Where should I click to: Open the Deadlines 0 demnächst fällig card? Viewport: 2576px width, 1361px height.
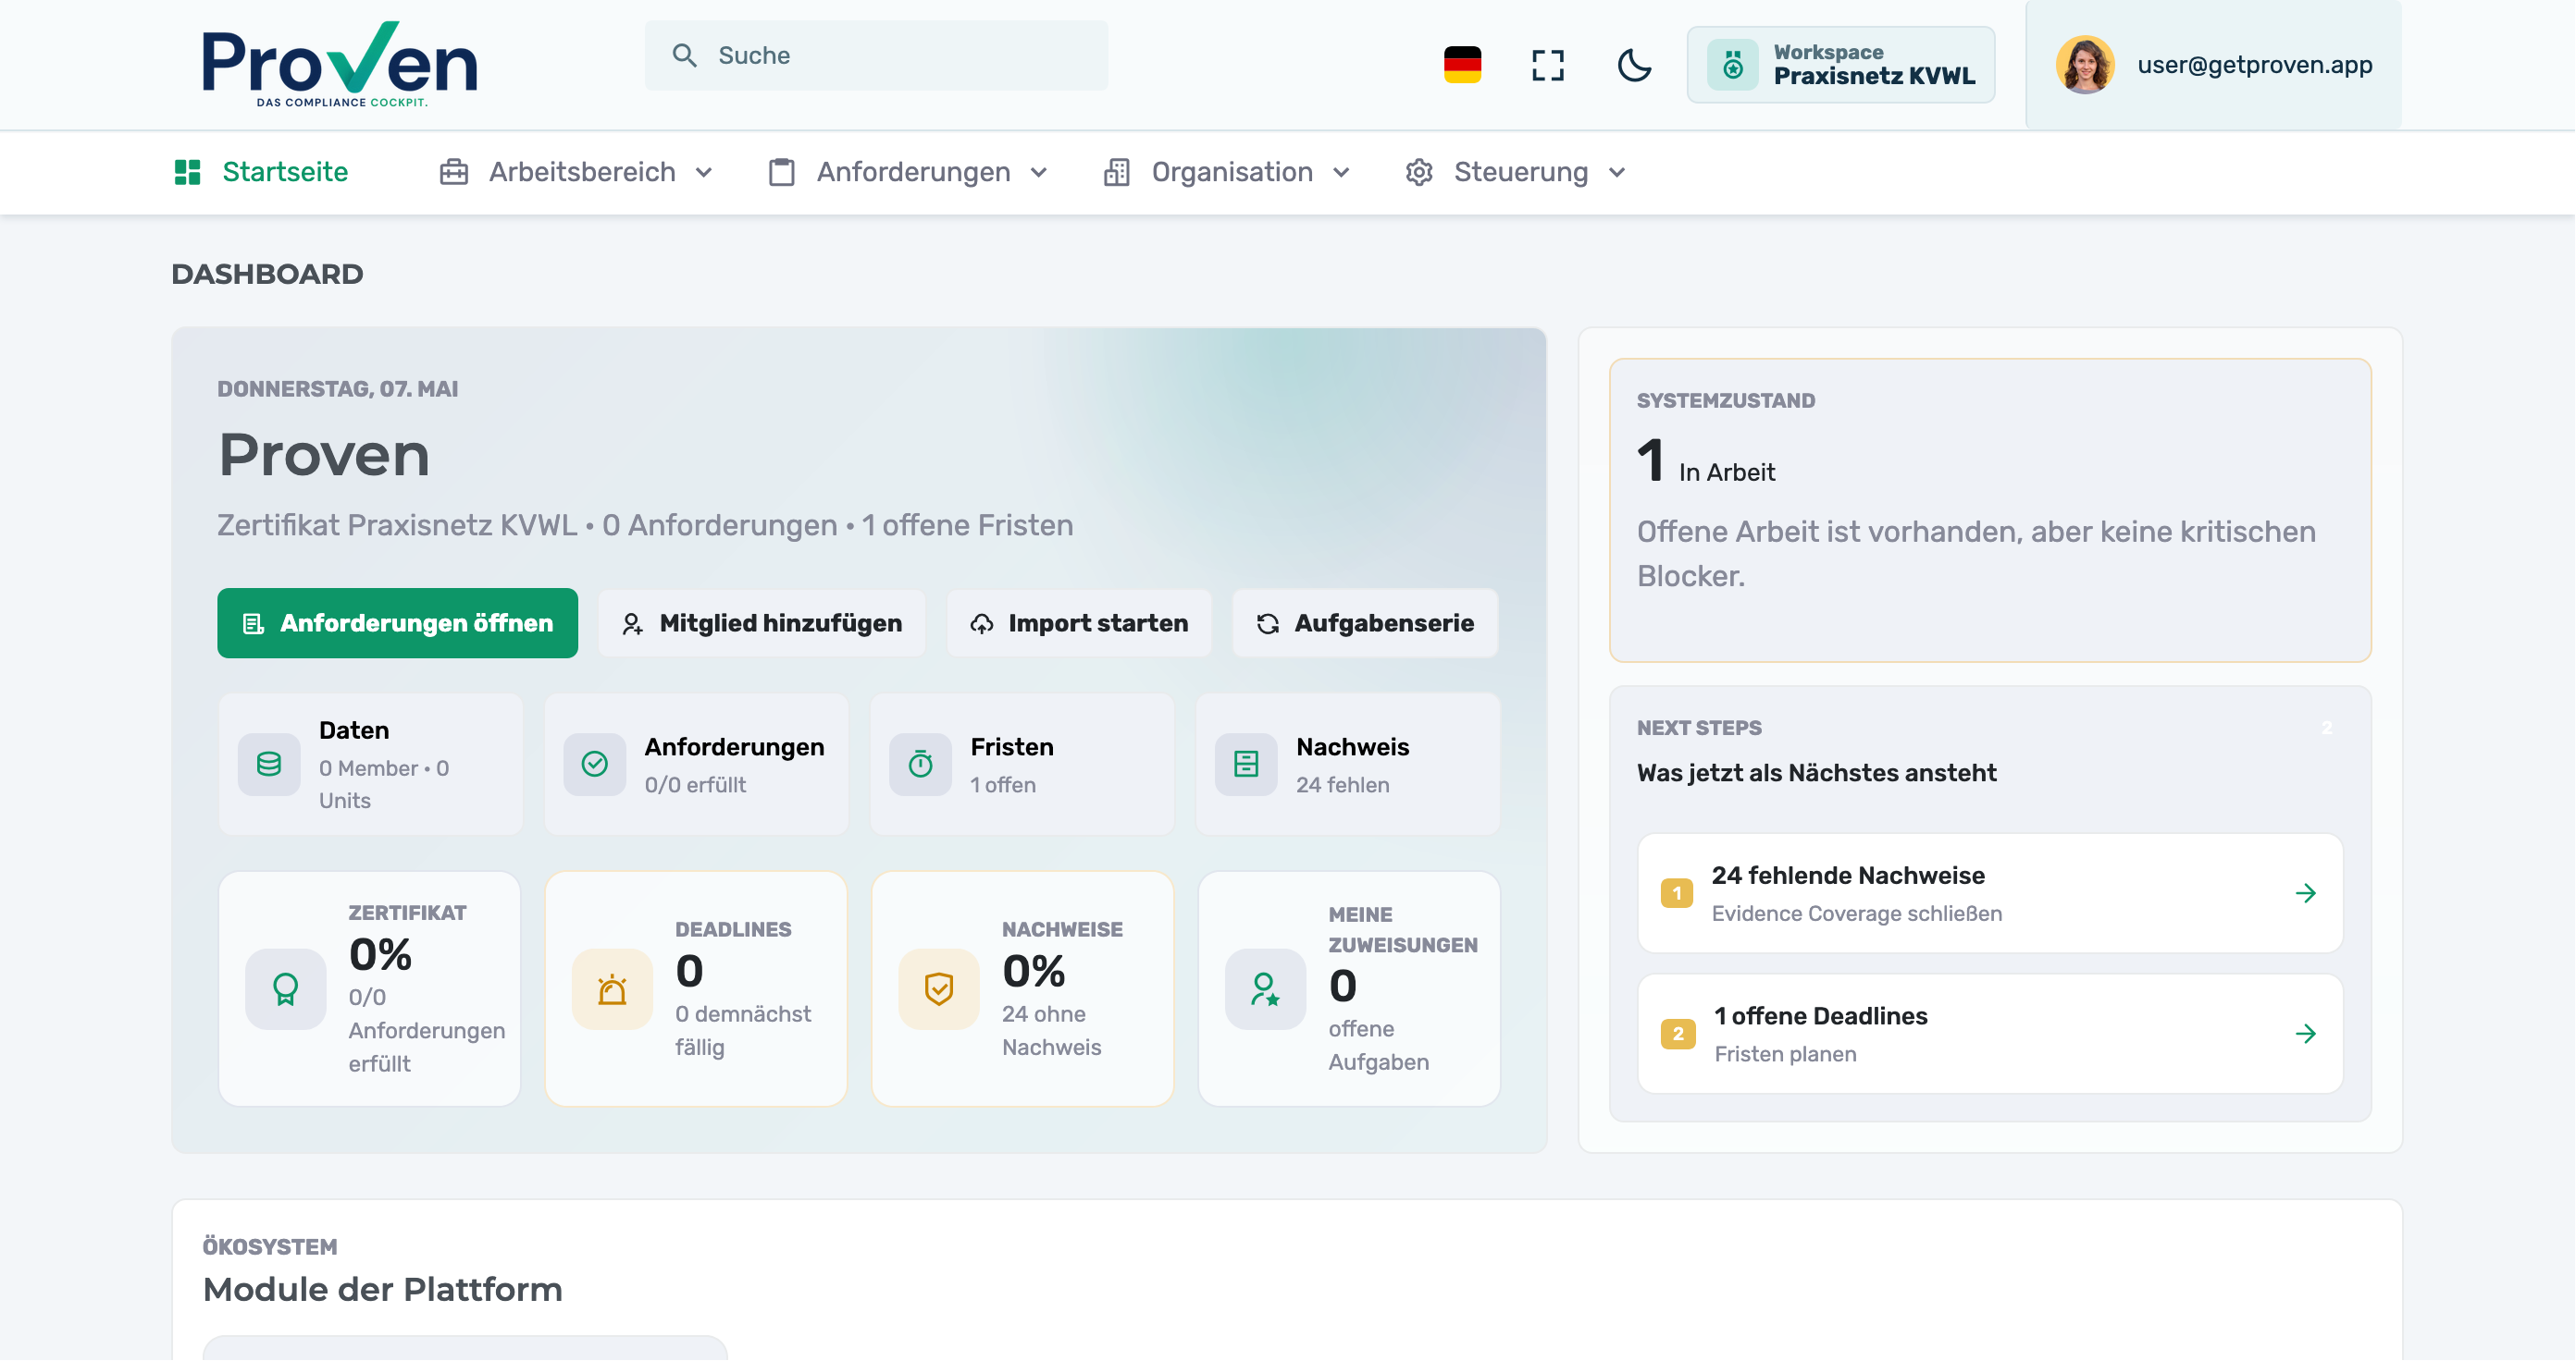(x=697, y=990)
